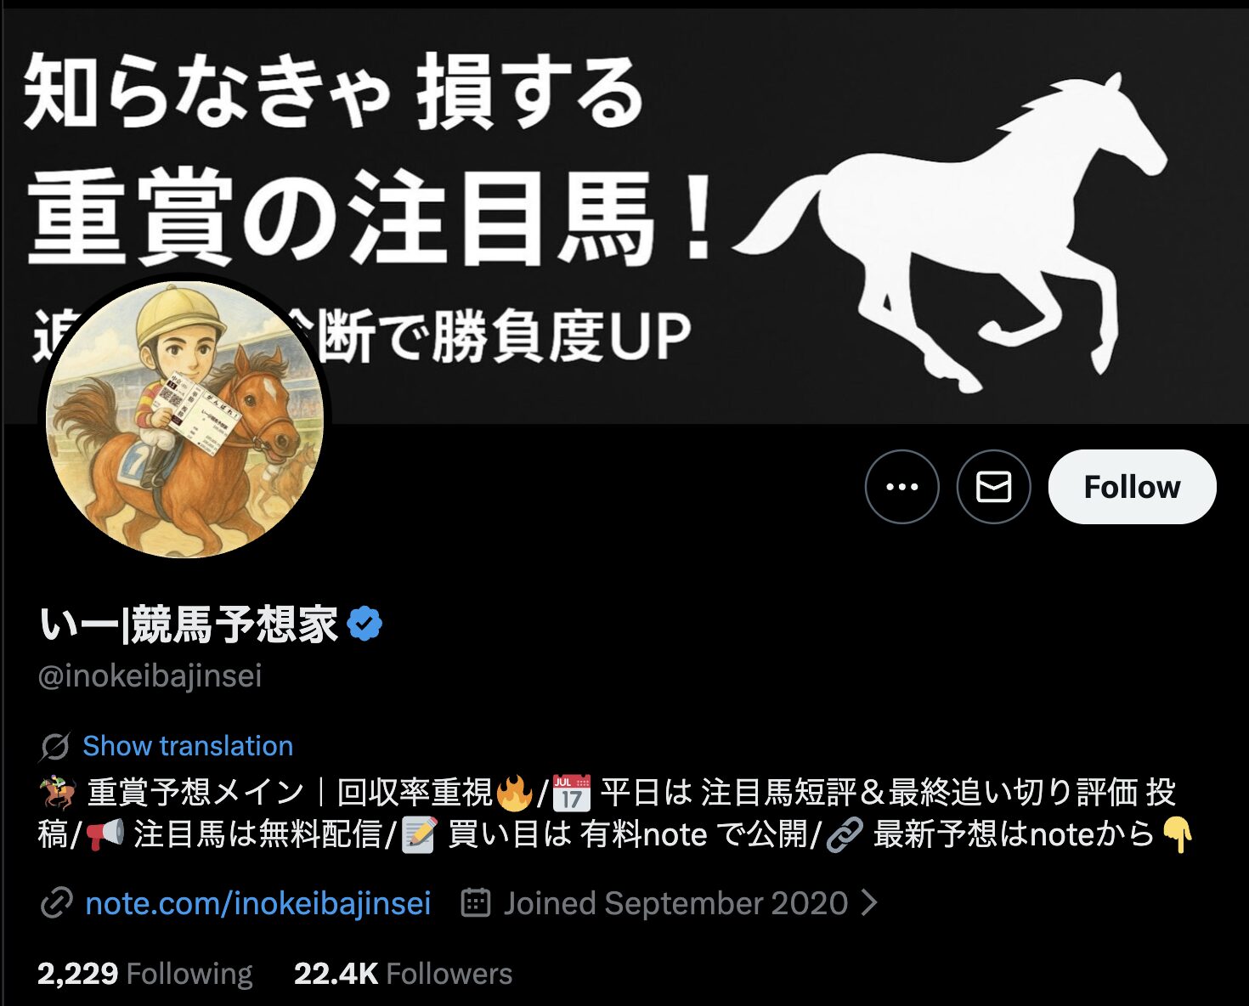Image resolution: width=1249 pixels, height=1006 pixels.
Task: Click the calendar icon next to Joined
Action: point(476,902)
